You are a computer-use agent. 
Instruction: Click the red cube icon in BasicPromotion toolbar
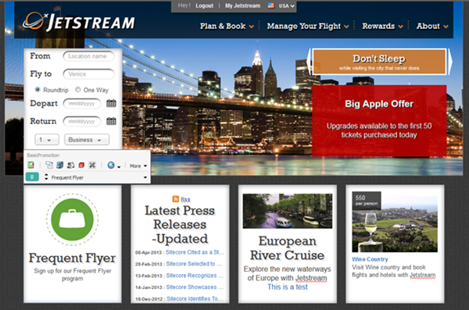[81, 165]
